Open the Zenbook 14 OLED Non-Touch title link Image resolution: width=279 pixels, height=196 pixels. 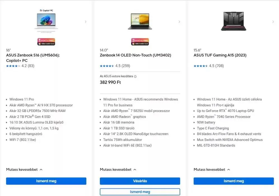tap(135, 55)
